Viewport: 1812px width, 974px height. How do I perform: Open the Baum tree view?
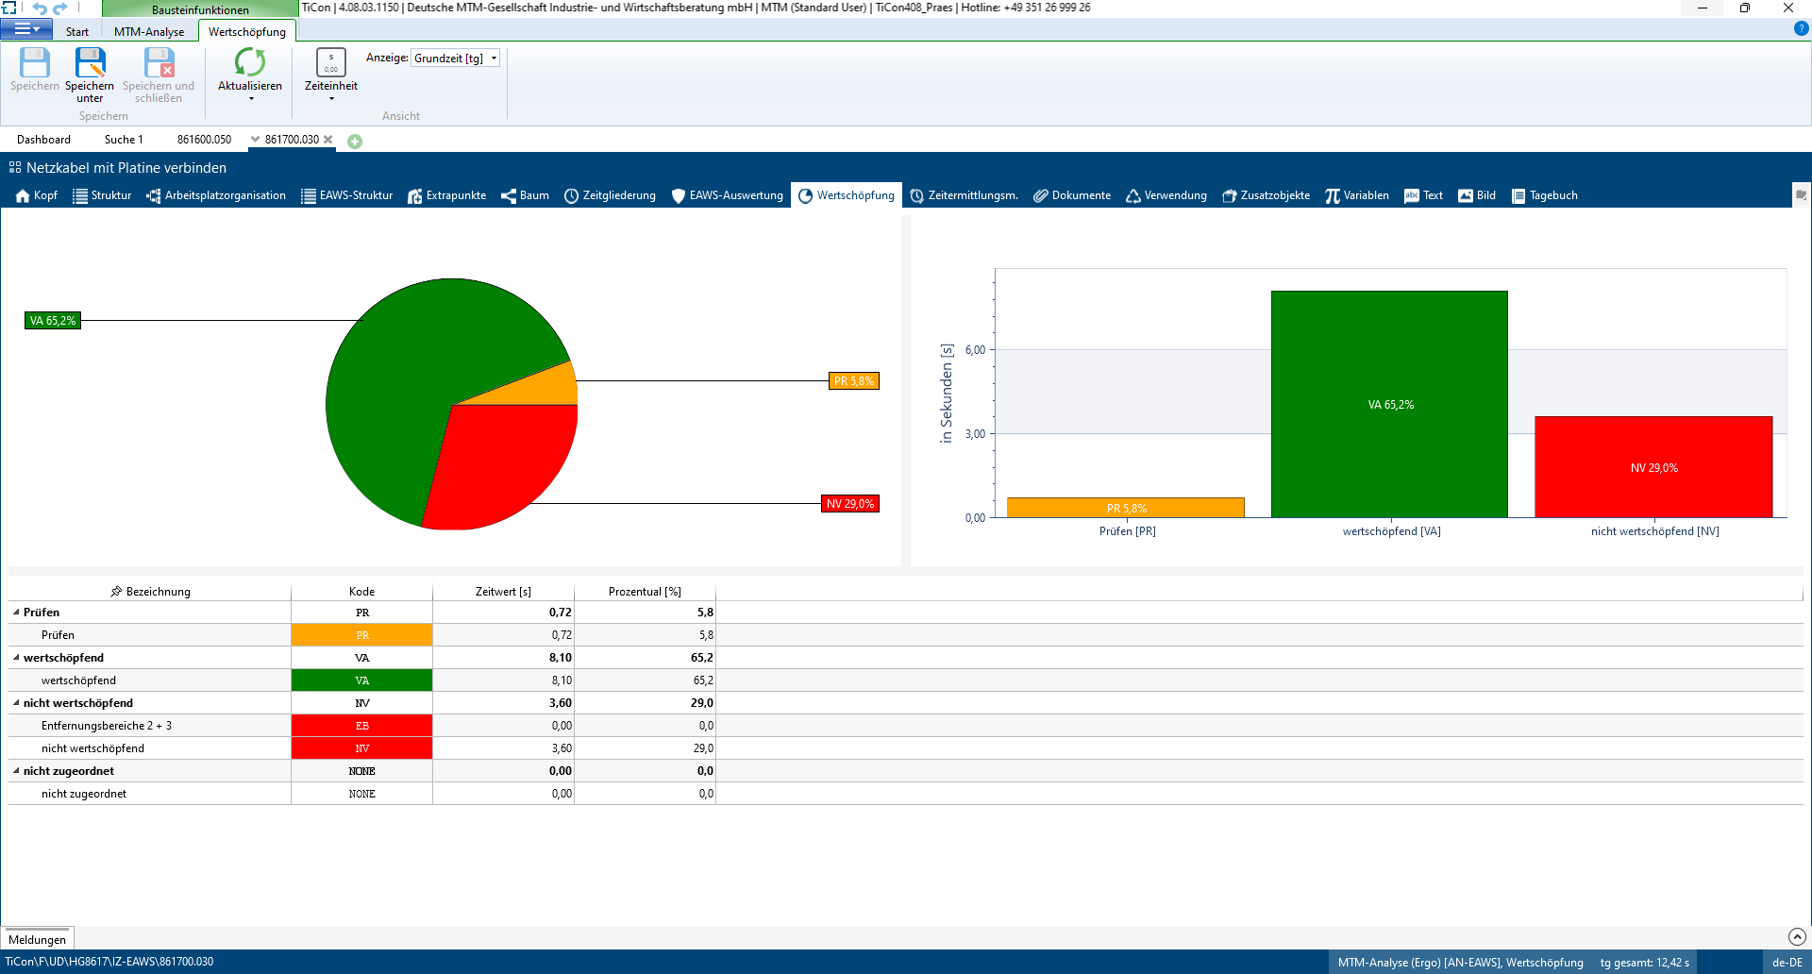click(525, 195)
